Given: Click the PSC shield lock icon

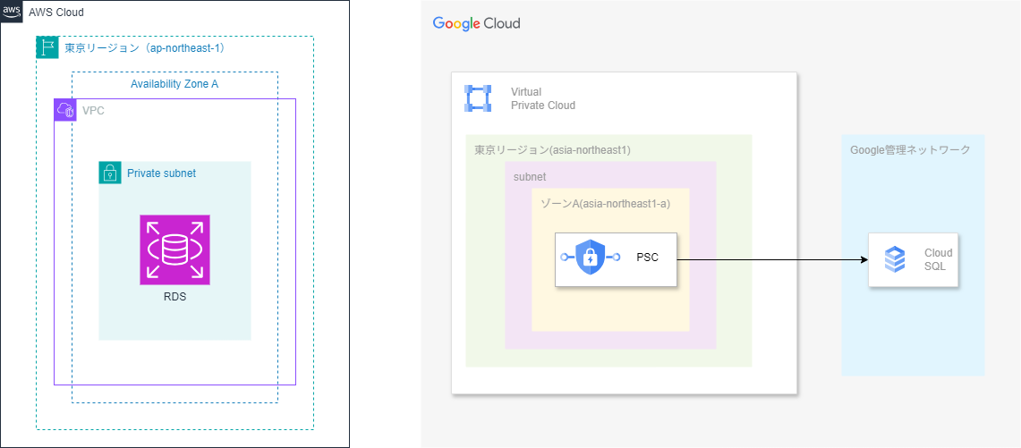Looking at the screenshot, I should [x=590, y=258].
